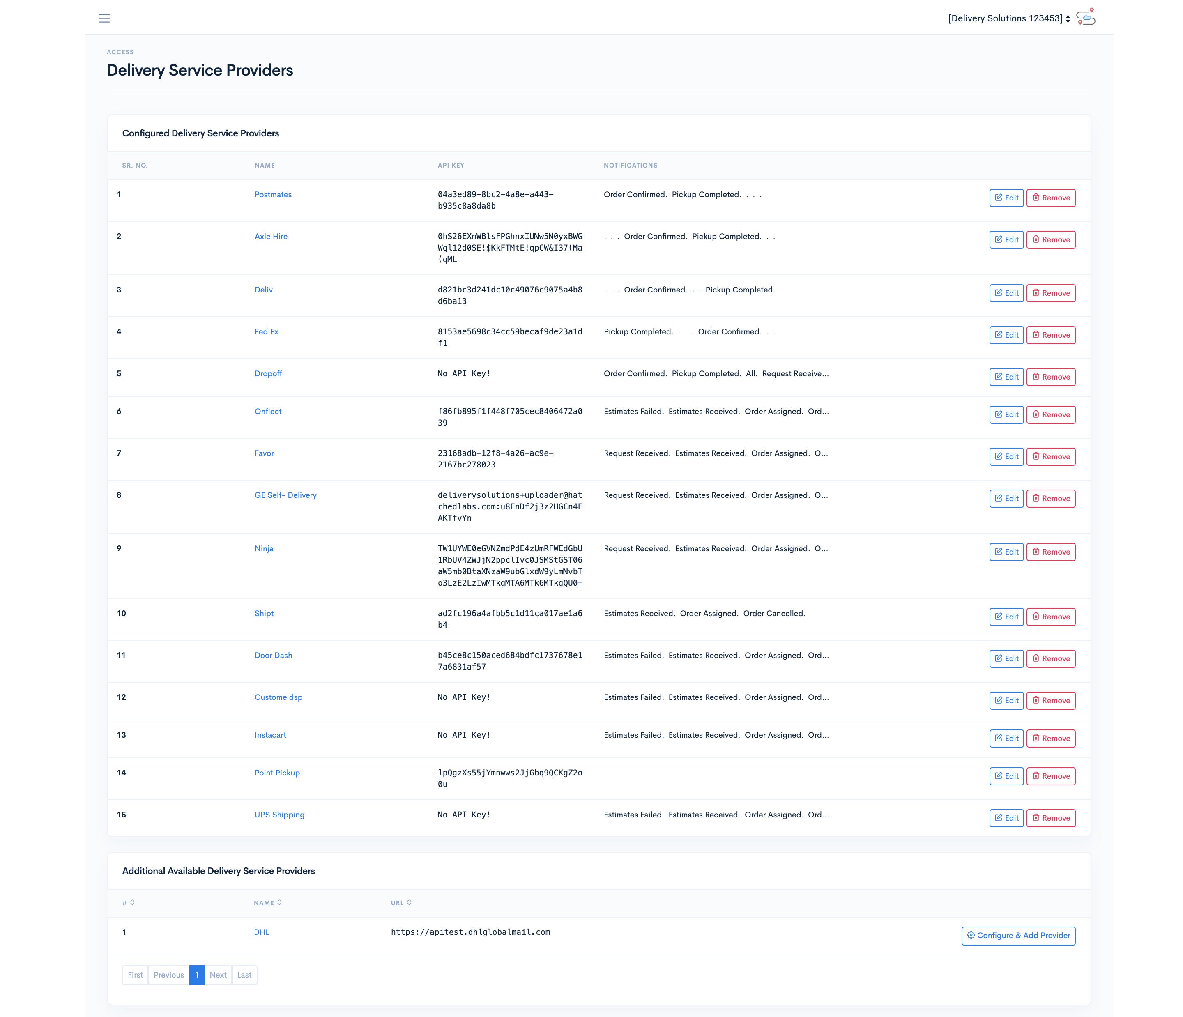Remove the Shipt provider
The image size is (1183, 1017).
pyautogui.click(x=1051, y=617)
